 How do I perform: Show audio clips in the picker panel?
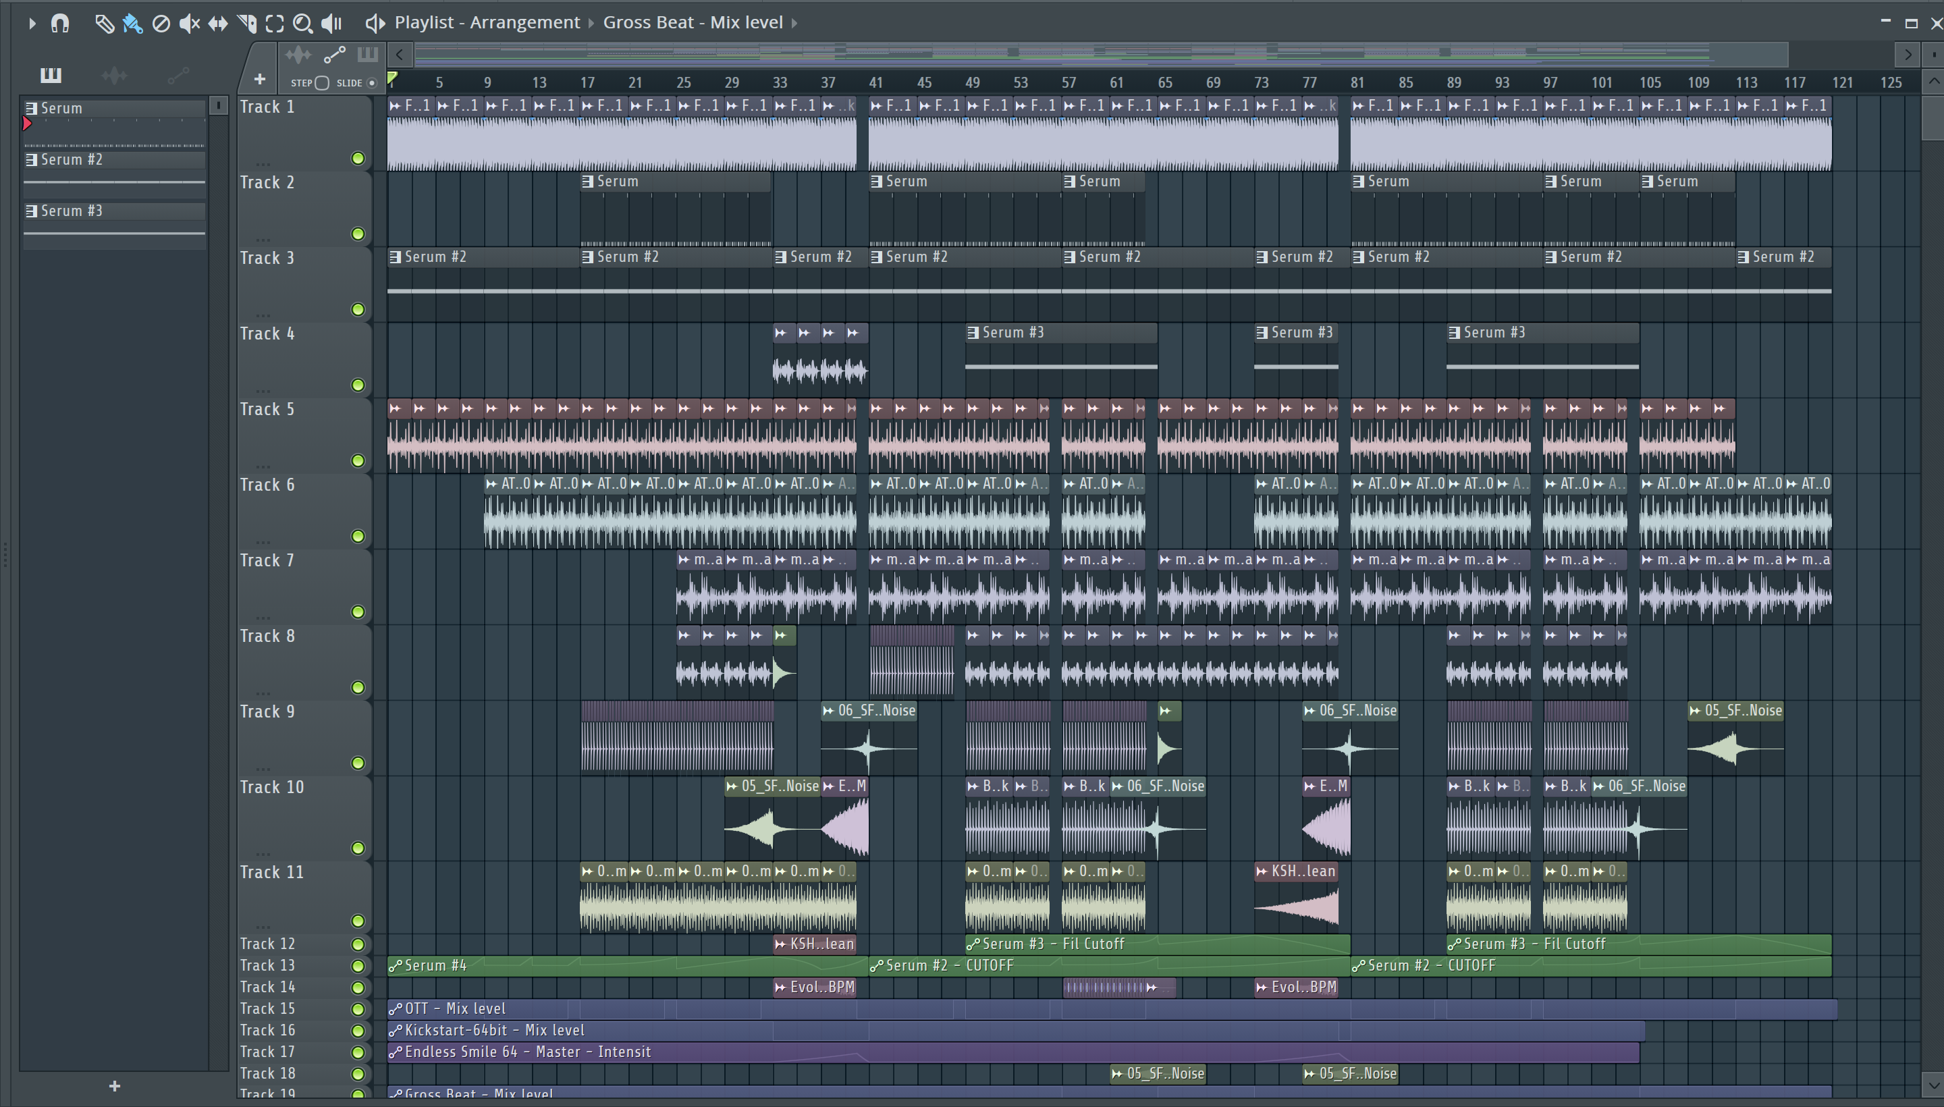(114, 74)
